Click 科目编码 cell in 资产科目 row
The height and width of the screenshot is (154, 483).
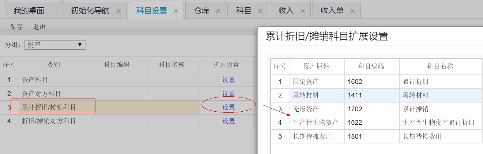point(118,80)
